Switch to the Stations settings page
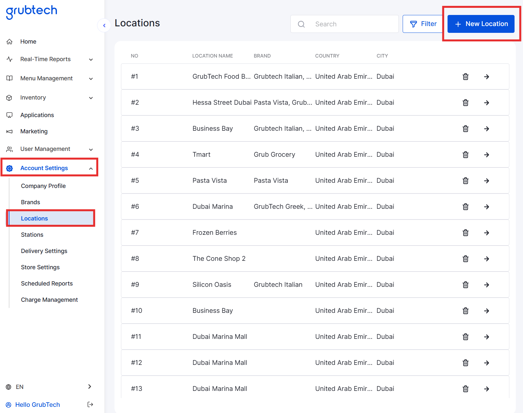 [32, 234]
